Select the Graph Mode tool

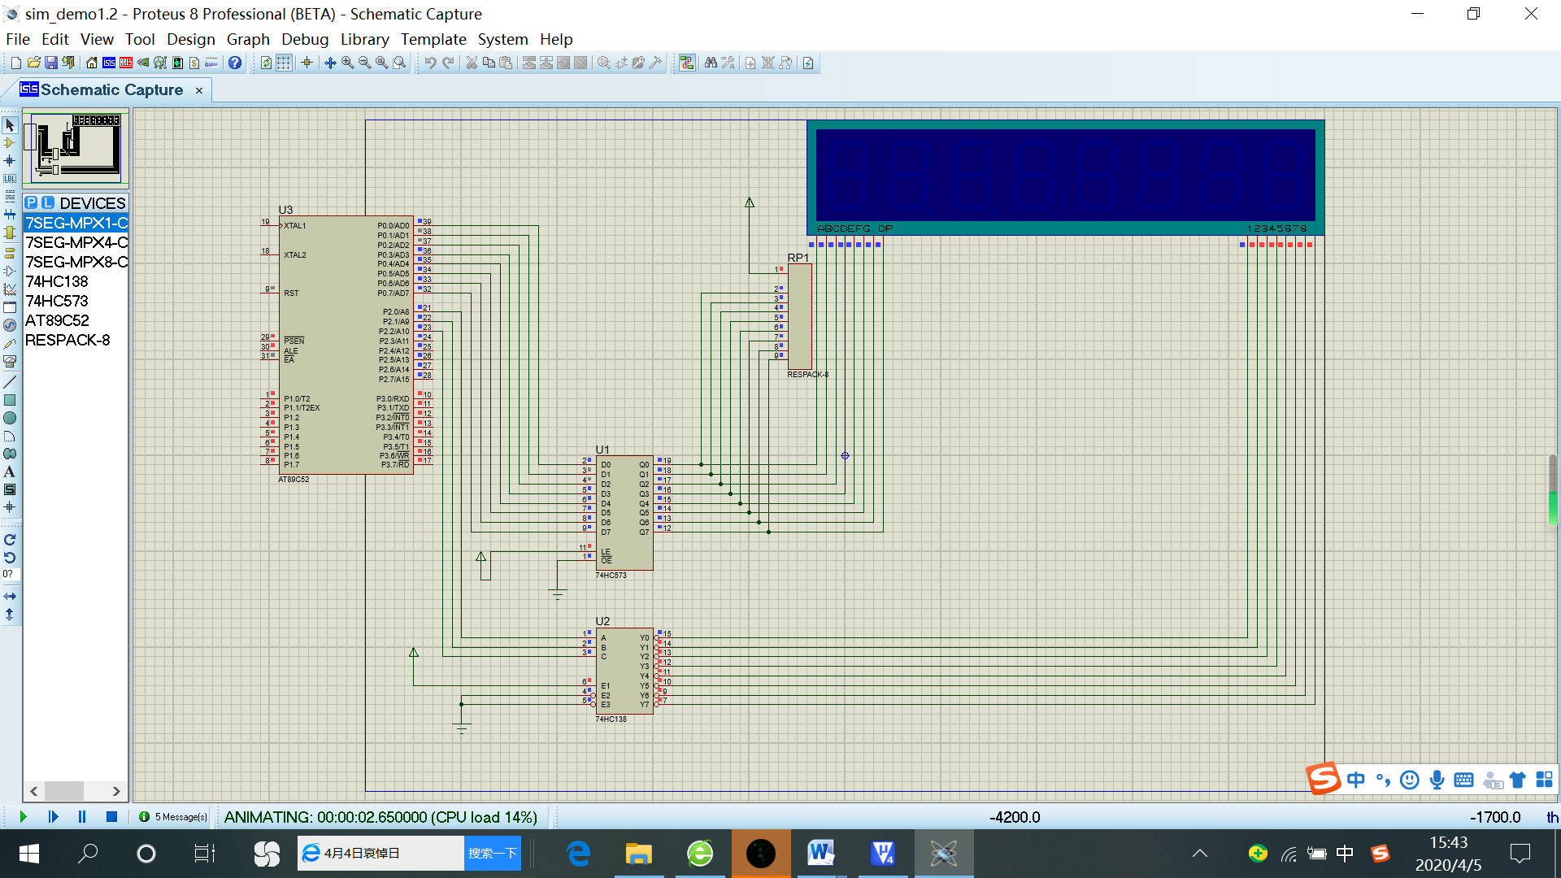(10, 289)
